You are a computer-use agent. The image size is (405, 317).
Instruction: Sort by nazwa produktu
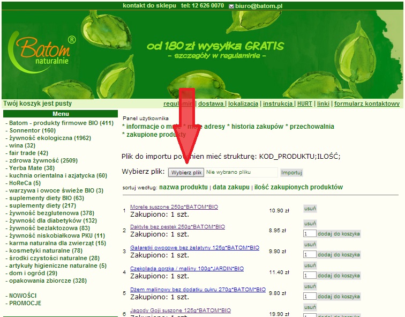pyautogui.click(x=183, y=187)
